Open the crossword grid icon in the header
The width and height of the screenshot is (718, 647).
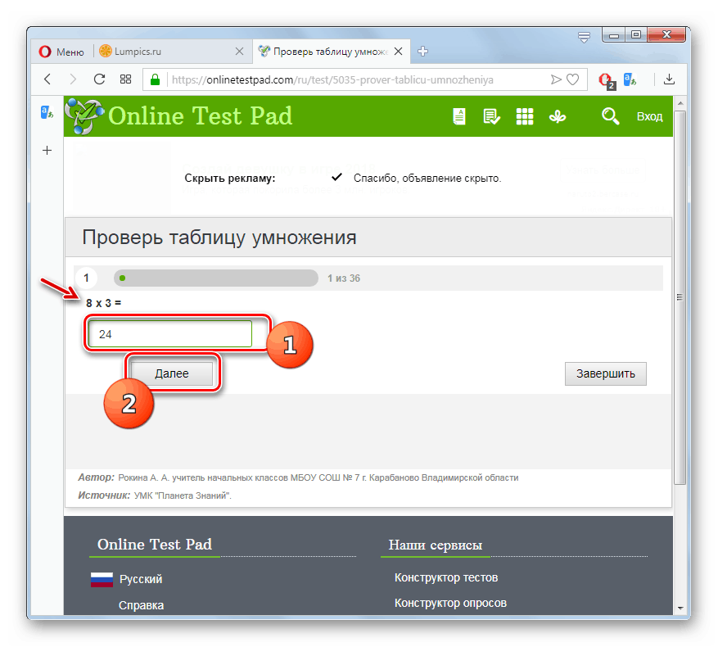[525, 116]
